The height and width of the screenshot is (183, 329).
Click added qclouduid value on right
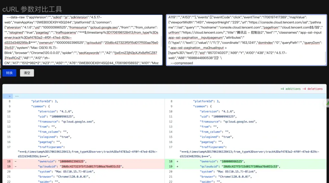pyautogui.click(x=250, y=167)
